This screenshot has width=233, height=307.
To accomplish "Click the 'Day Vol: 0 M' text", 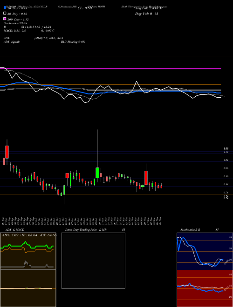I will (146, 13).
